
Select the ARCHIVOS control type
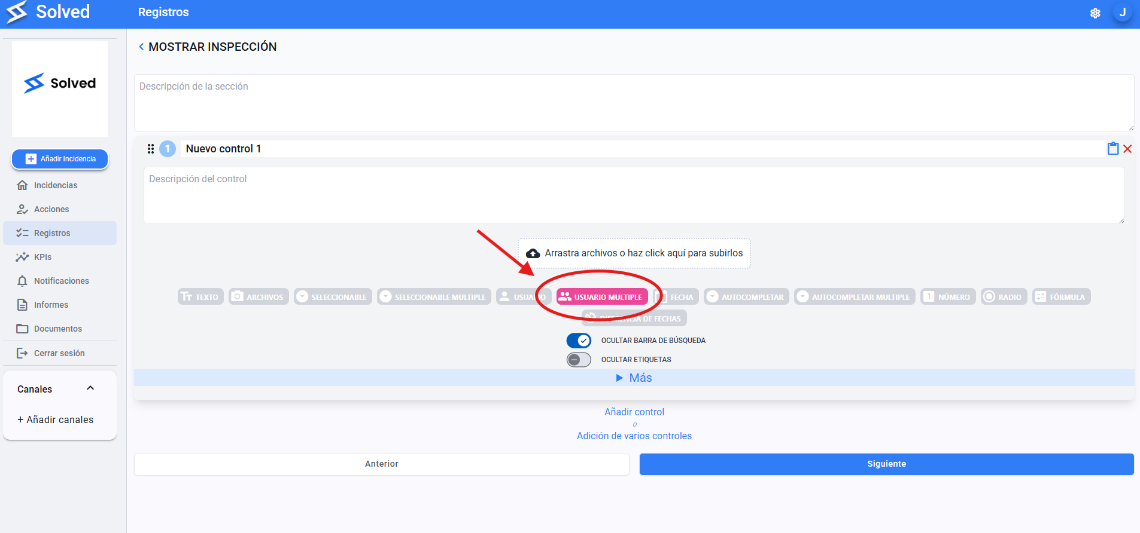[259, 297]
